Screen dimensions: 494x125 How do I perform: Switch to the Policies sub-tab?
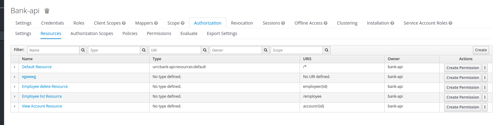130,33
